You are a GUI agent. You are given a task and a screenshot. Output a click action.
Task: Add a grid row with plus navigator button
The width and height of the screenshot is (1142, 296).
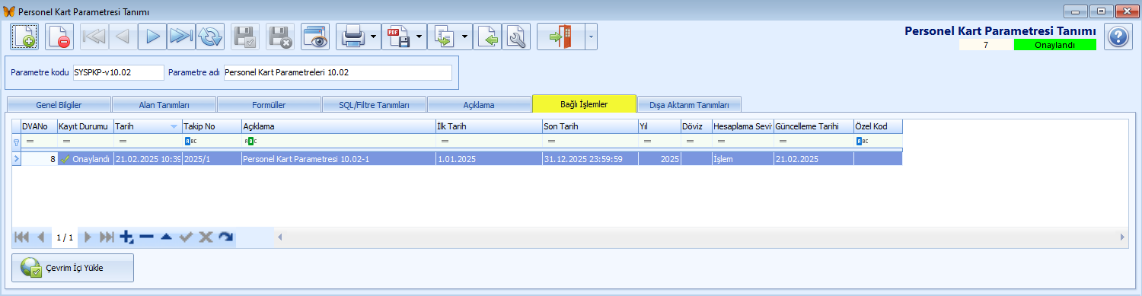click(x=127, y=237)
